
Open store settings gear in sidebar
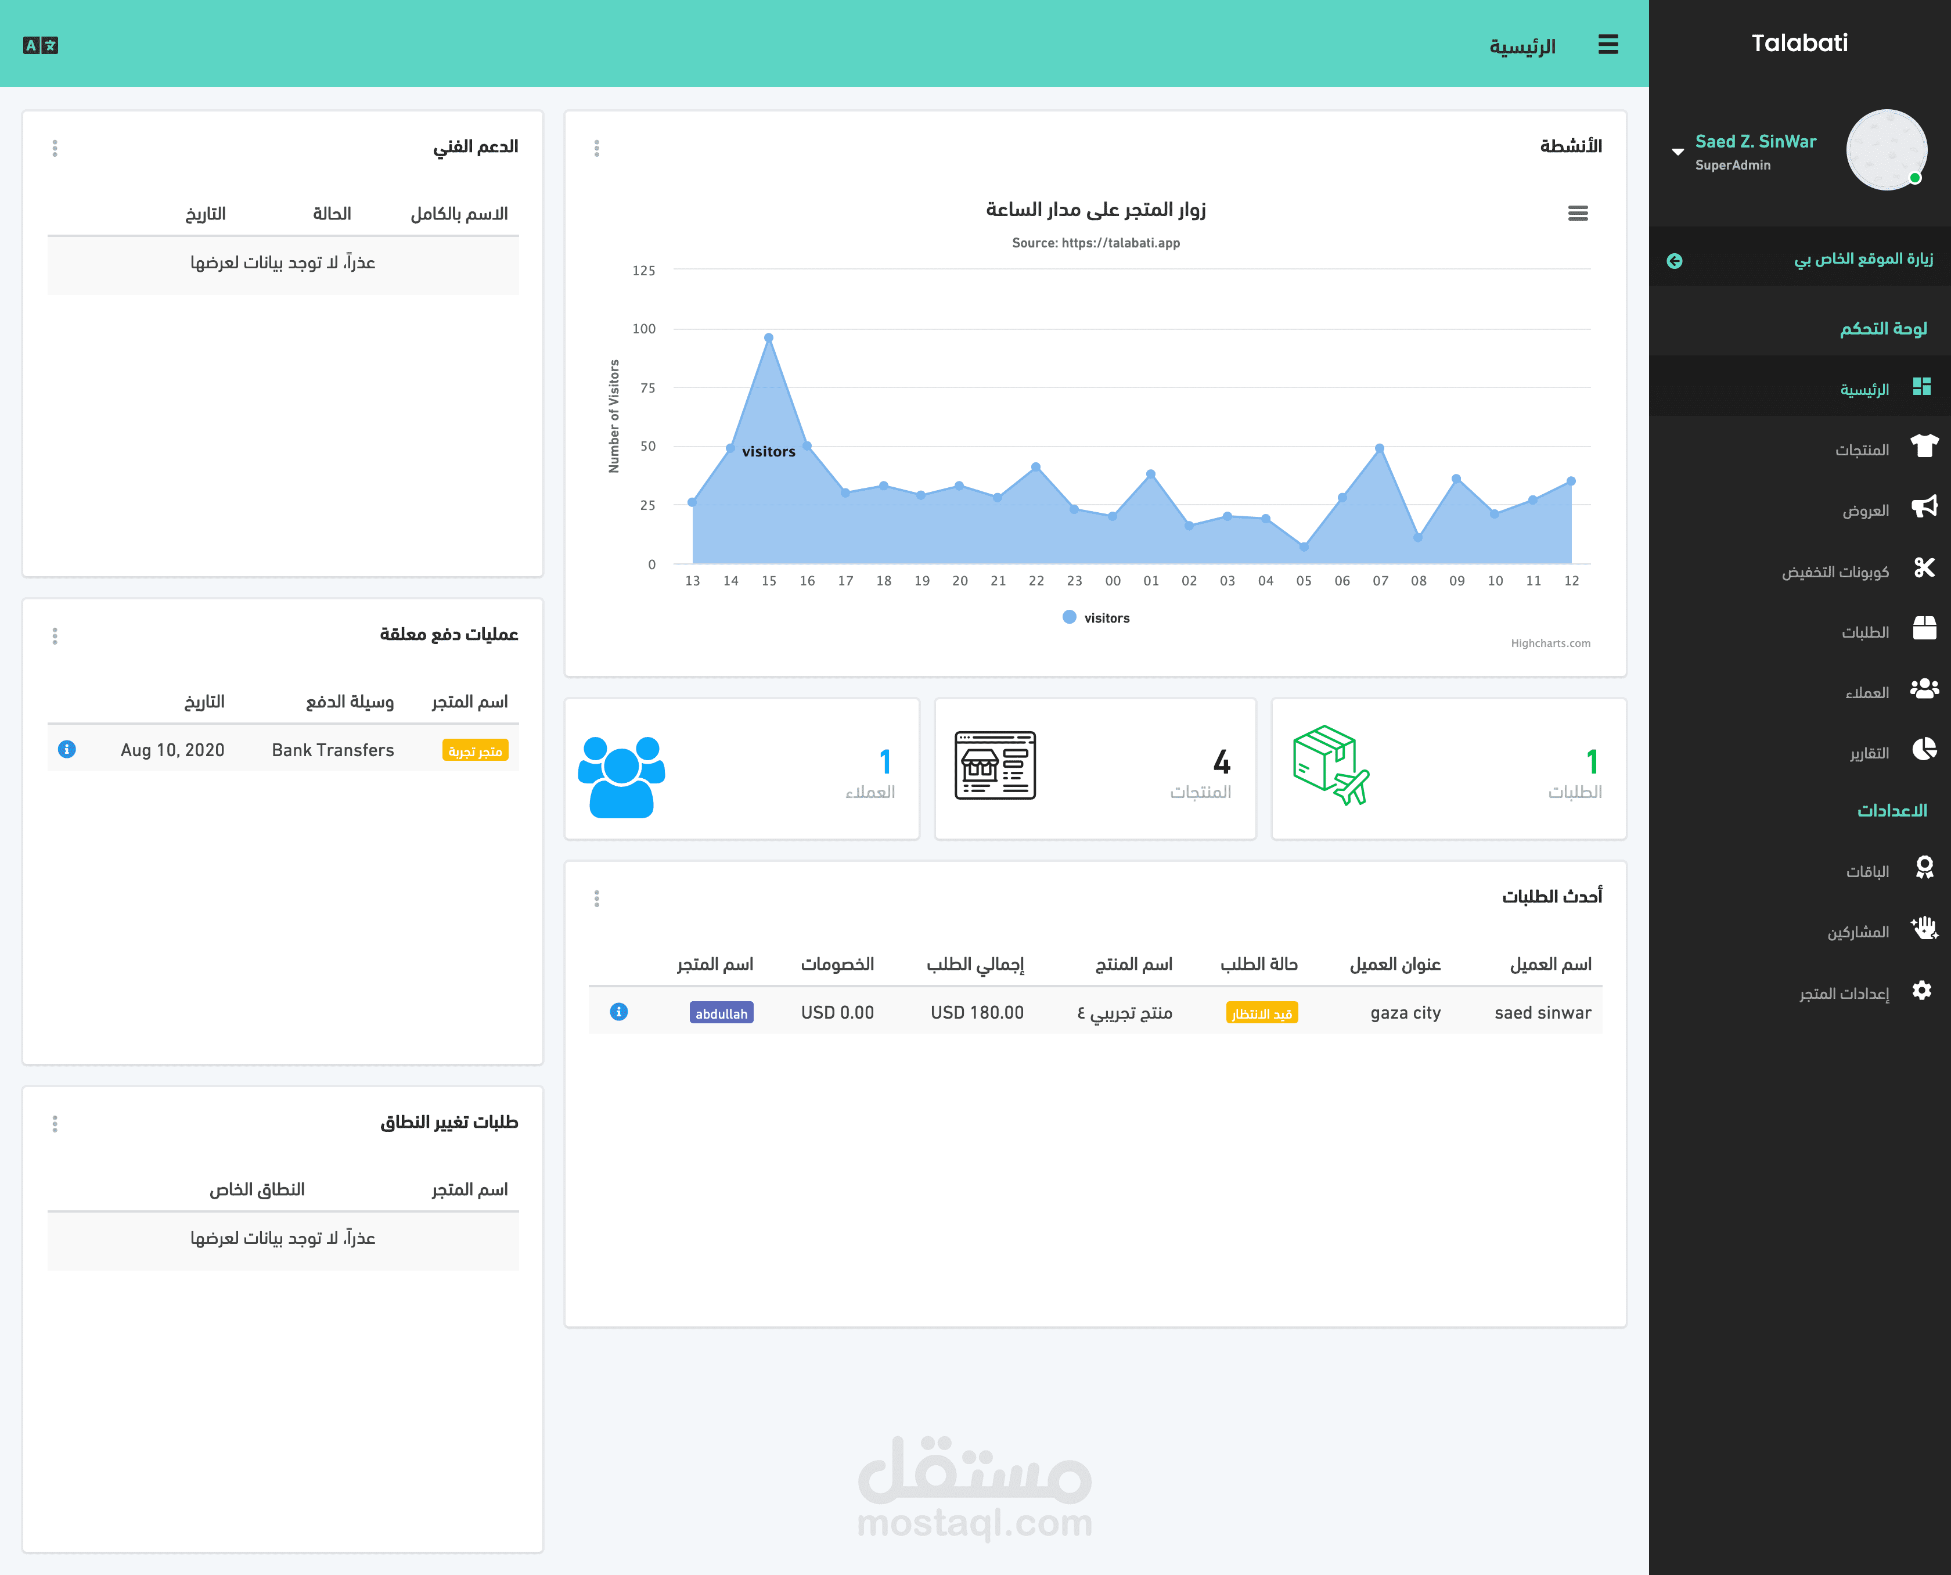[1921, 991]
